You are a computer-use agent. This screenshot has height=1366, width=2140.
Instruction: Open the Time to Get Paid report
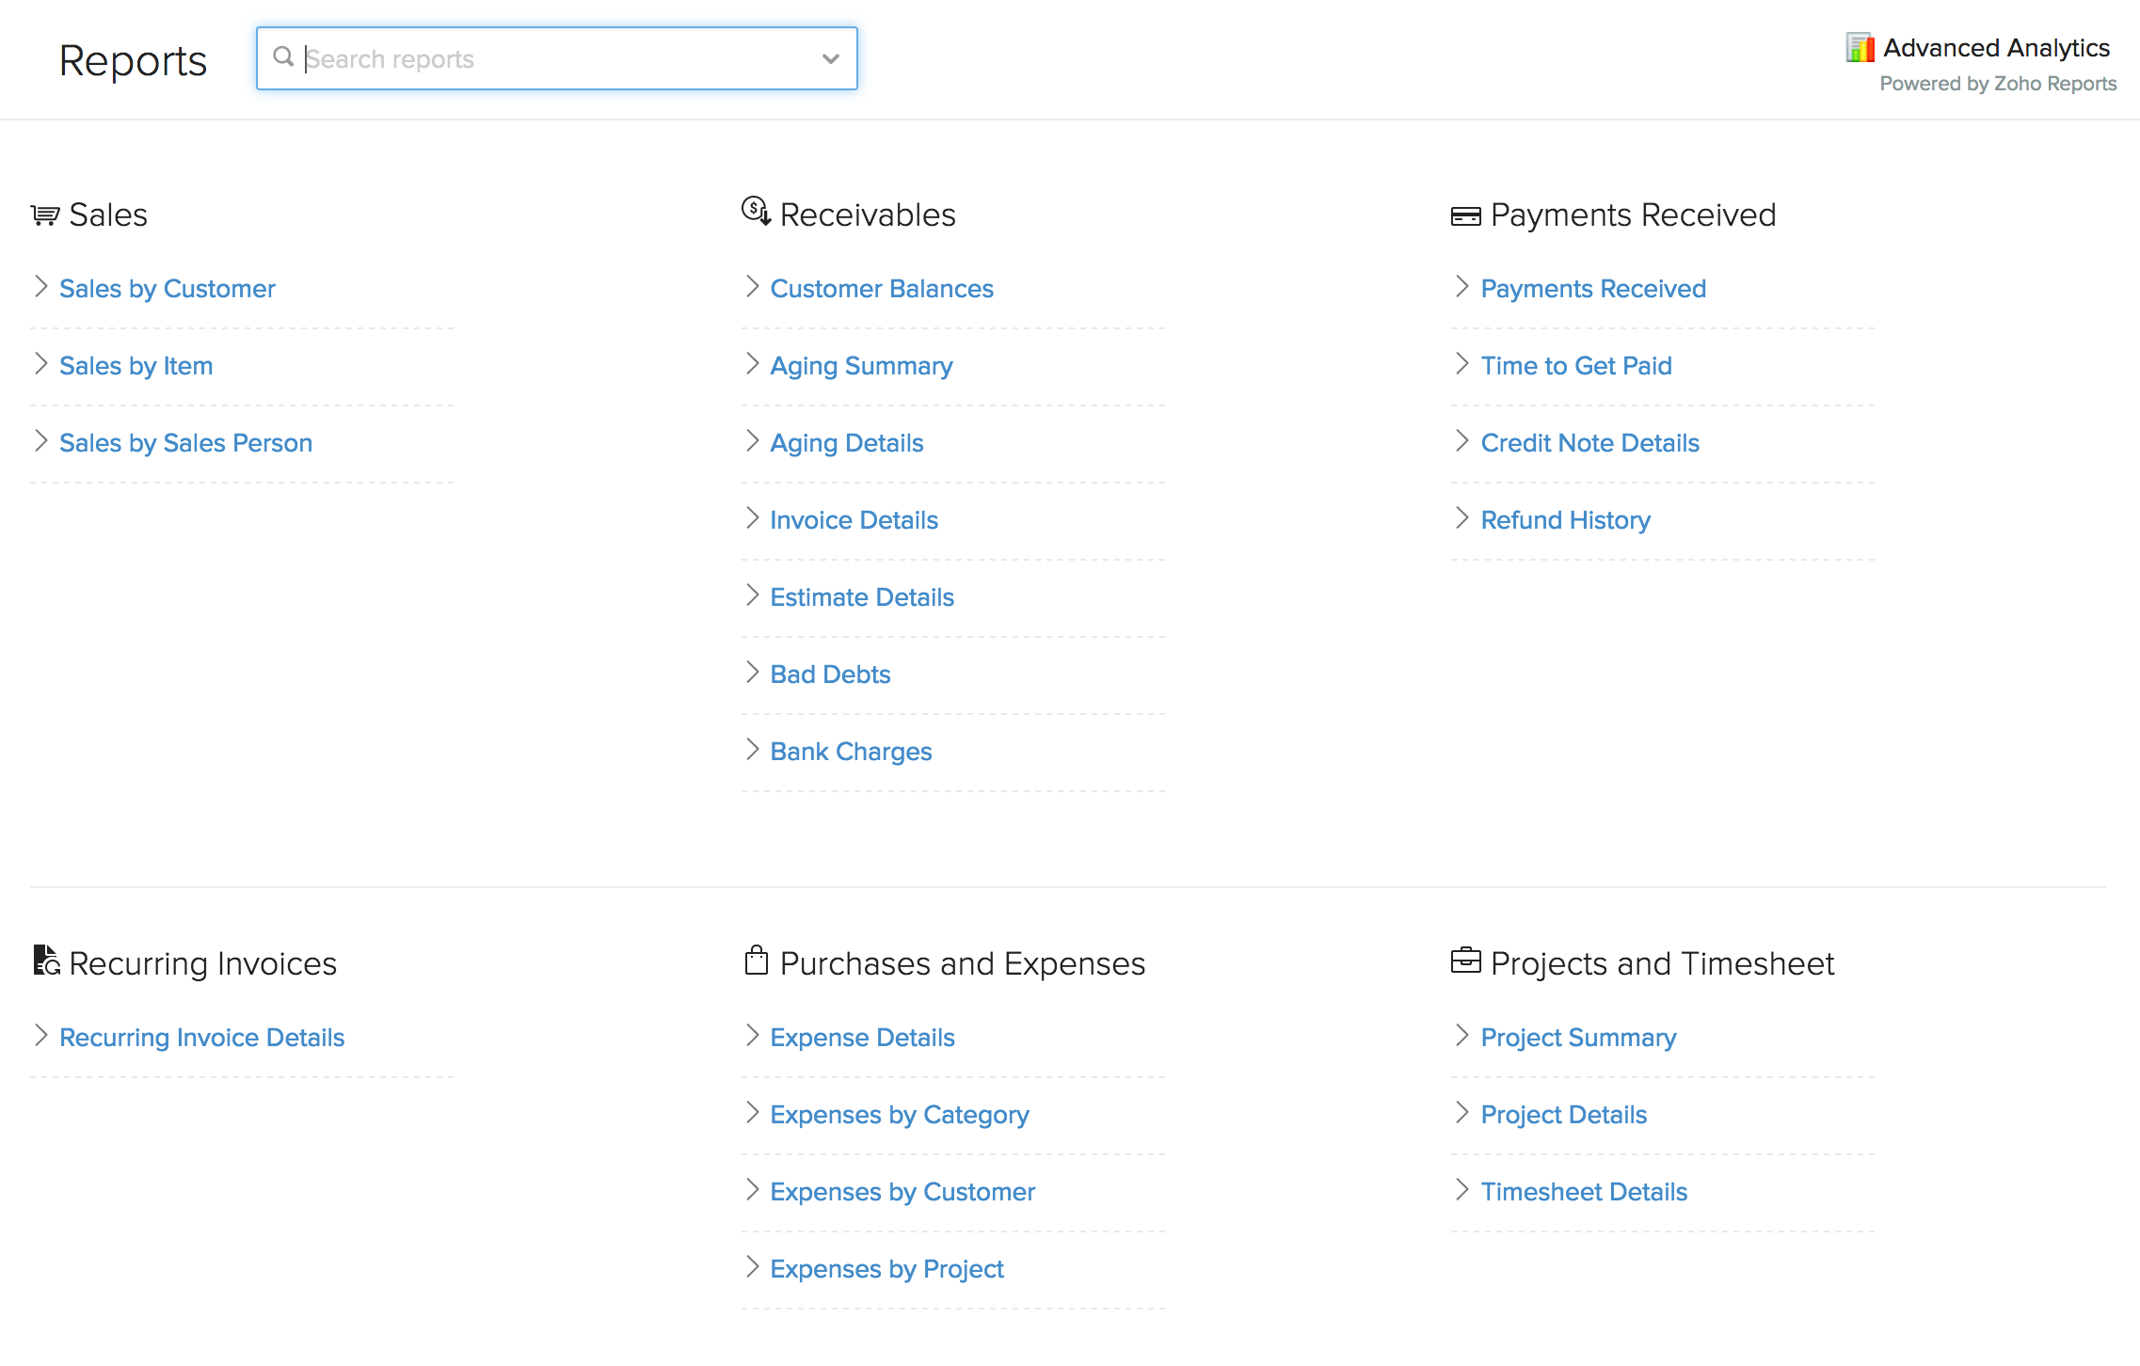pyautogui.click(x=1576, y=366)
